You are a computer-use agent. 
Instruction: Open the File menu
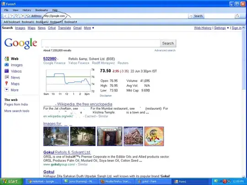pos(6,10)
